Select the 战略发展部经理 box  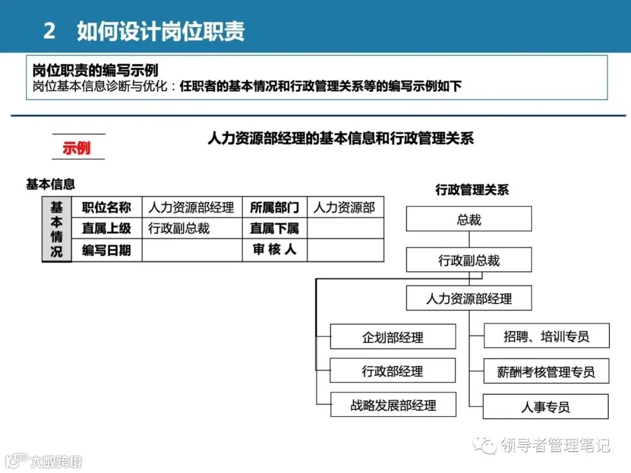[393, 405]
